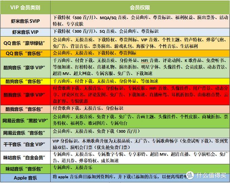
Task: Click the permissions cell "会员曲库、无损音质、下载特权、尊贵图标"
Action: tap(140, 53)
